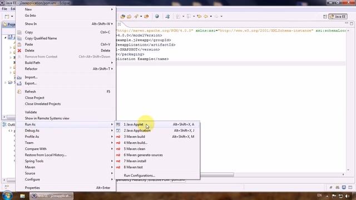
Task: Expand Build Path submenu
Action: coord(66,63)
